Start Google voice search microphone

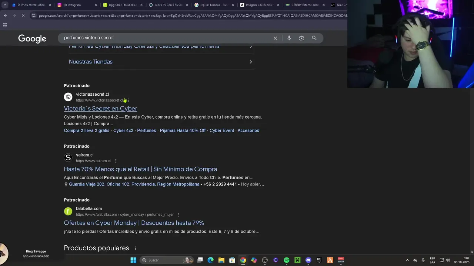pos(289,38)
